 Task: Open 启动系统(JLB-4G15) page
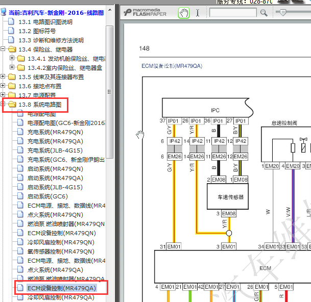click(55, 187)
